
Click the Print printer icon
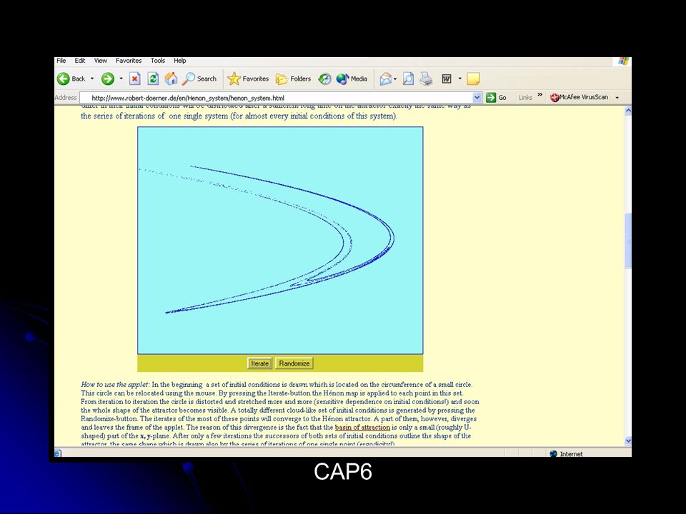pyautogui.click(x=426, y=79)
